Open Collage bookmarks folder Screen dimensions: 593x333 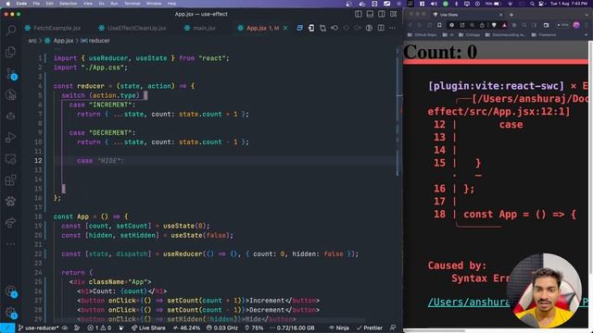(x=469, y=35)
